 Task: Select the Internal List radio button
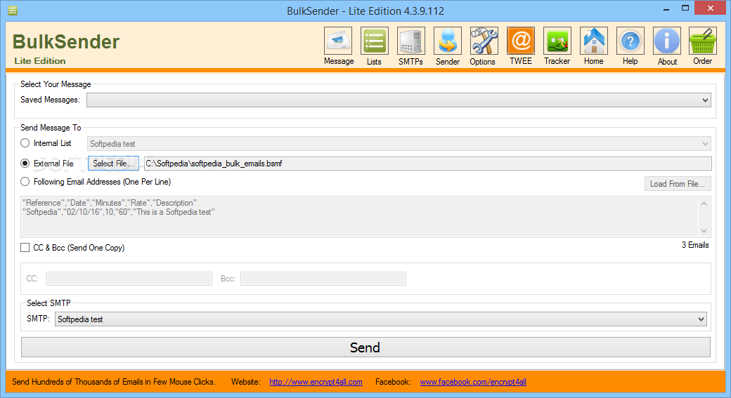25,143
